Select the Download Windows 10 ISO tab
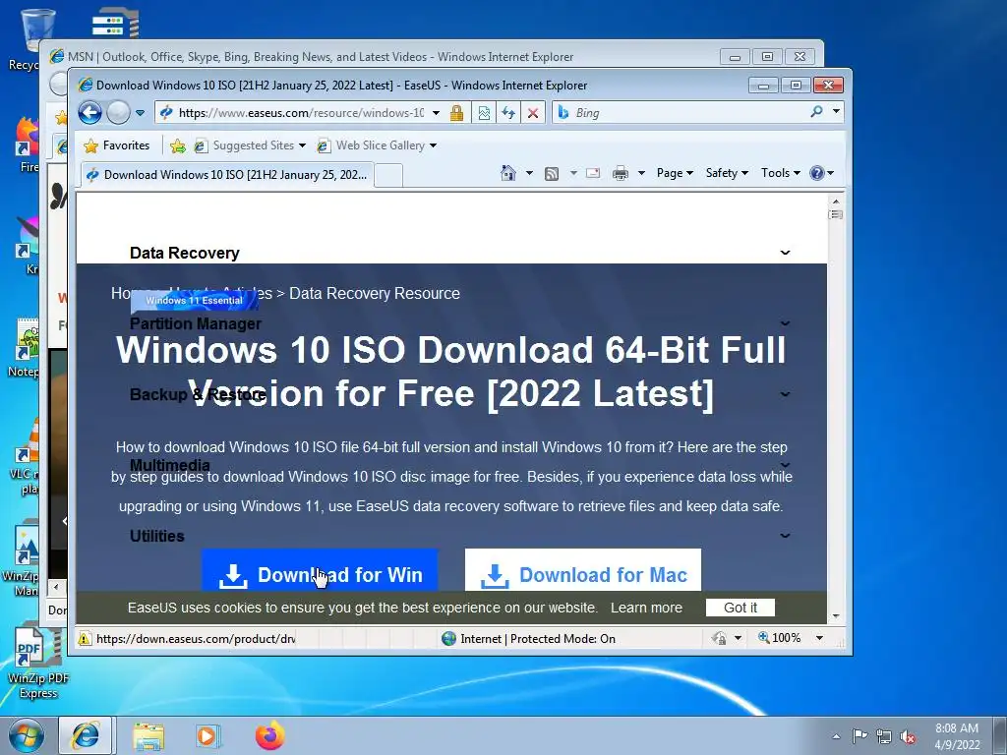Image resolution: width=1007 pixels, height=755 pixels. point(227,175)
